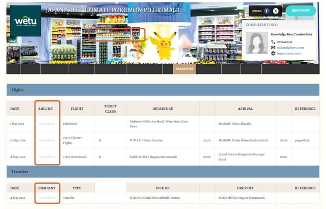Click the 10 May 2026 date cell
The height and width of the screenshot is (209, 326).
[18, 140]
